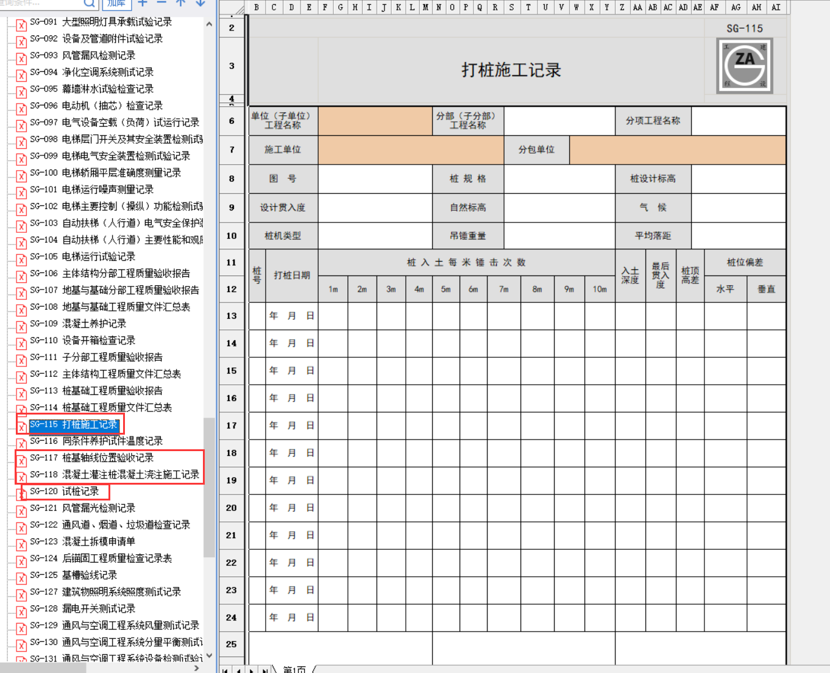The height and width of the screenshot is (673, 830).
Task: Select the row 13 header
Action: [232, 316]
